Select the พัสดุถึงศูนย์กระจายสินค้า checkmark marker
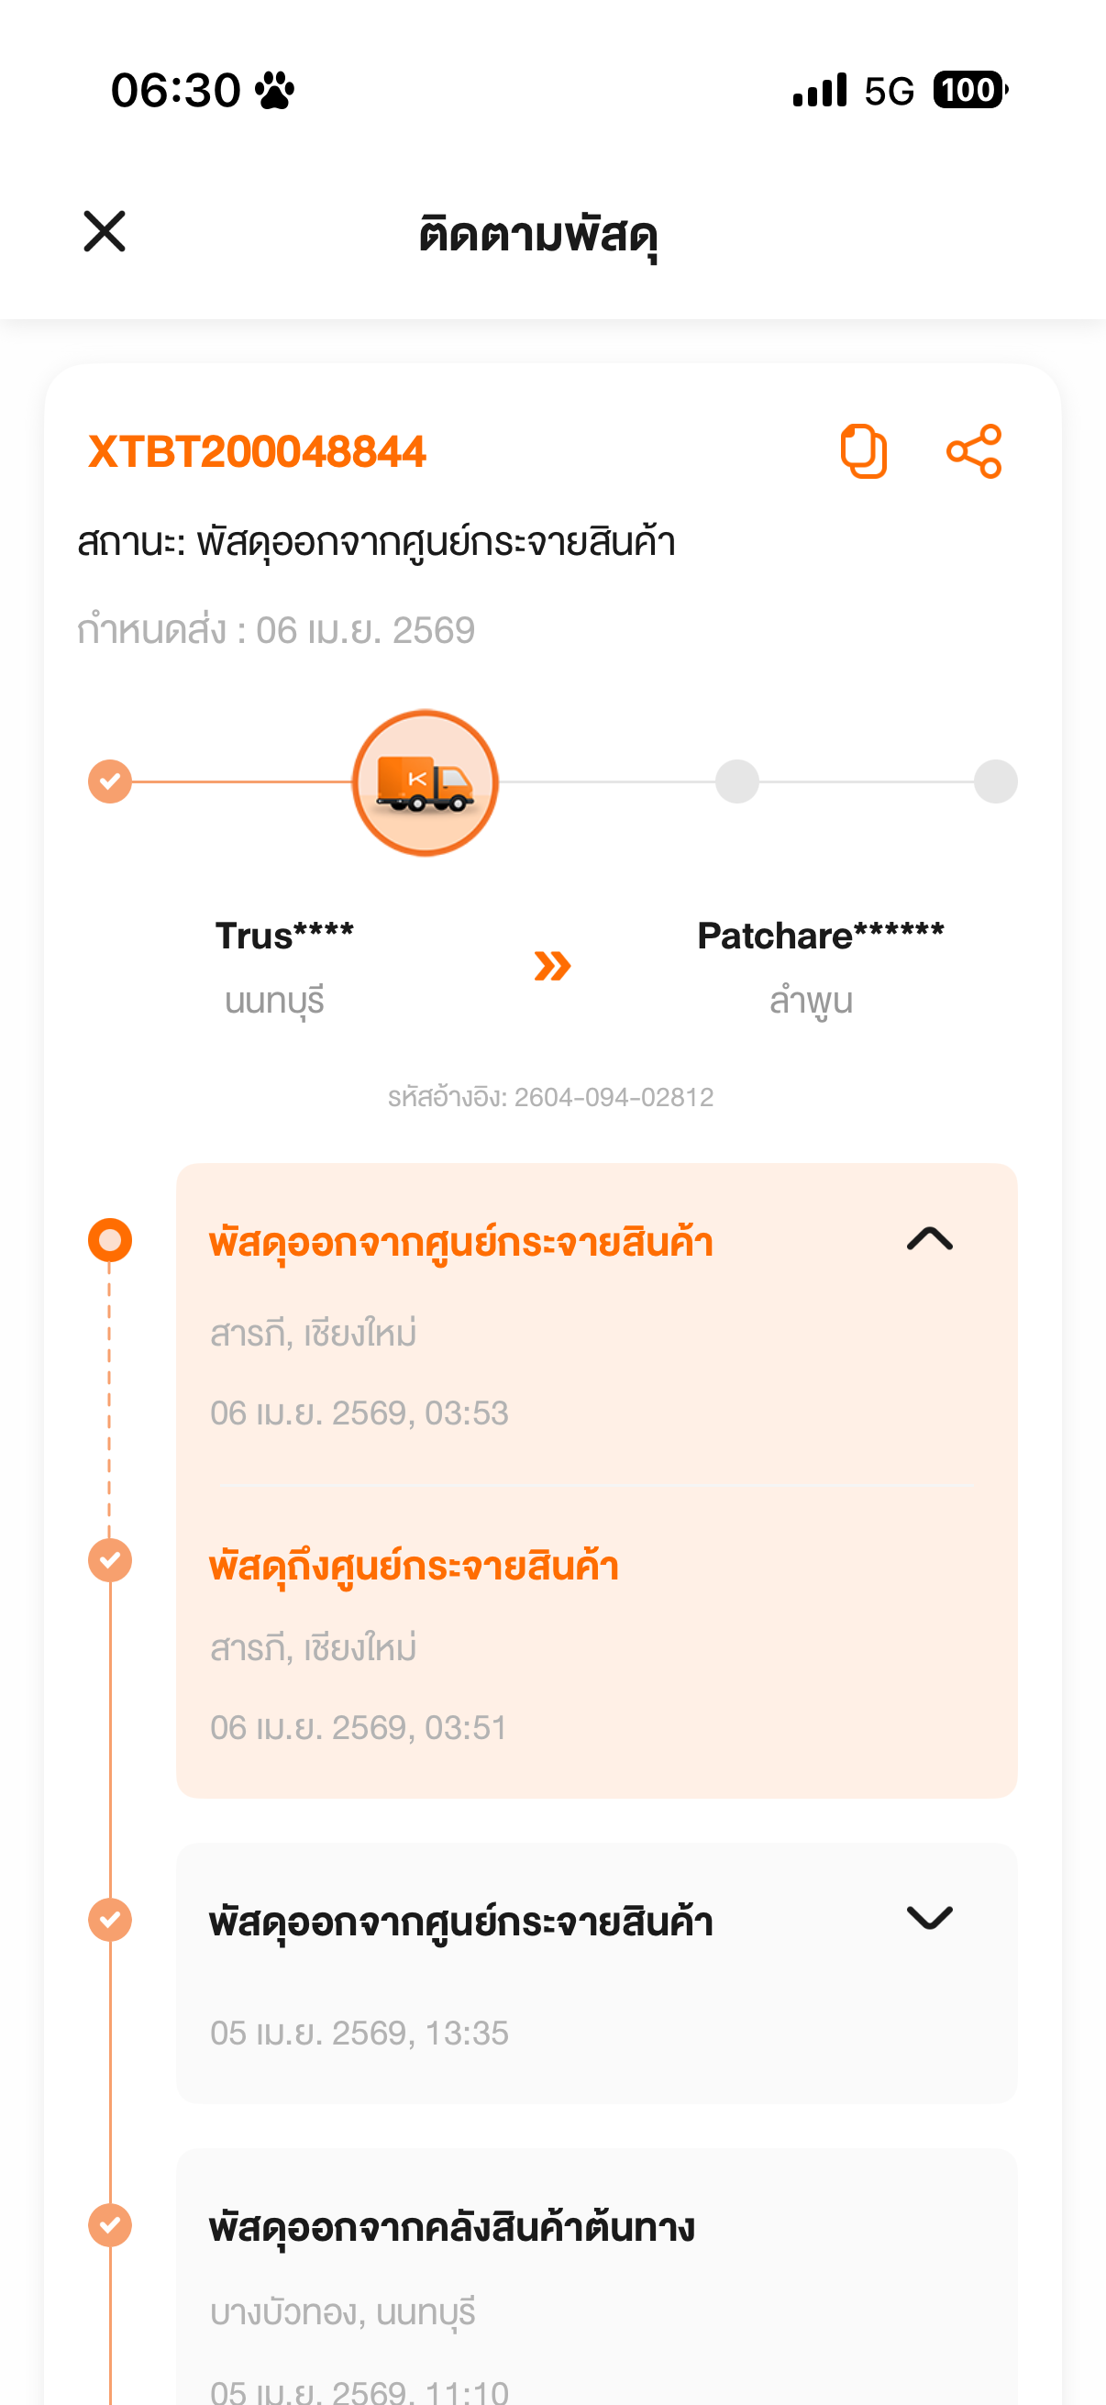Image resolution: width=1106 pixels, height=2405 pixels. 110,1560
